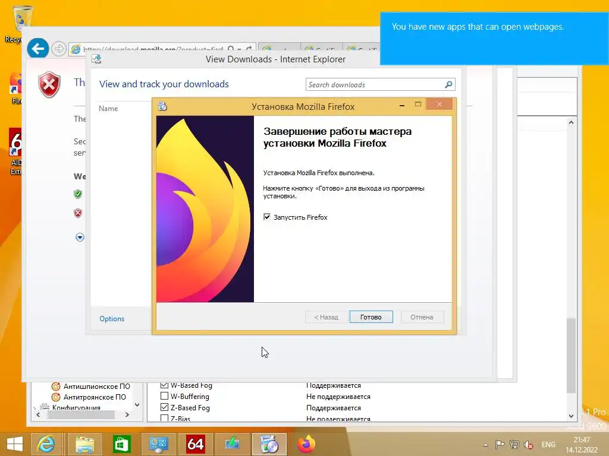Open File Explorer from the taskbar
This screenshot has width=609, height=456.
[84, 444]
